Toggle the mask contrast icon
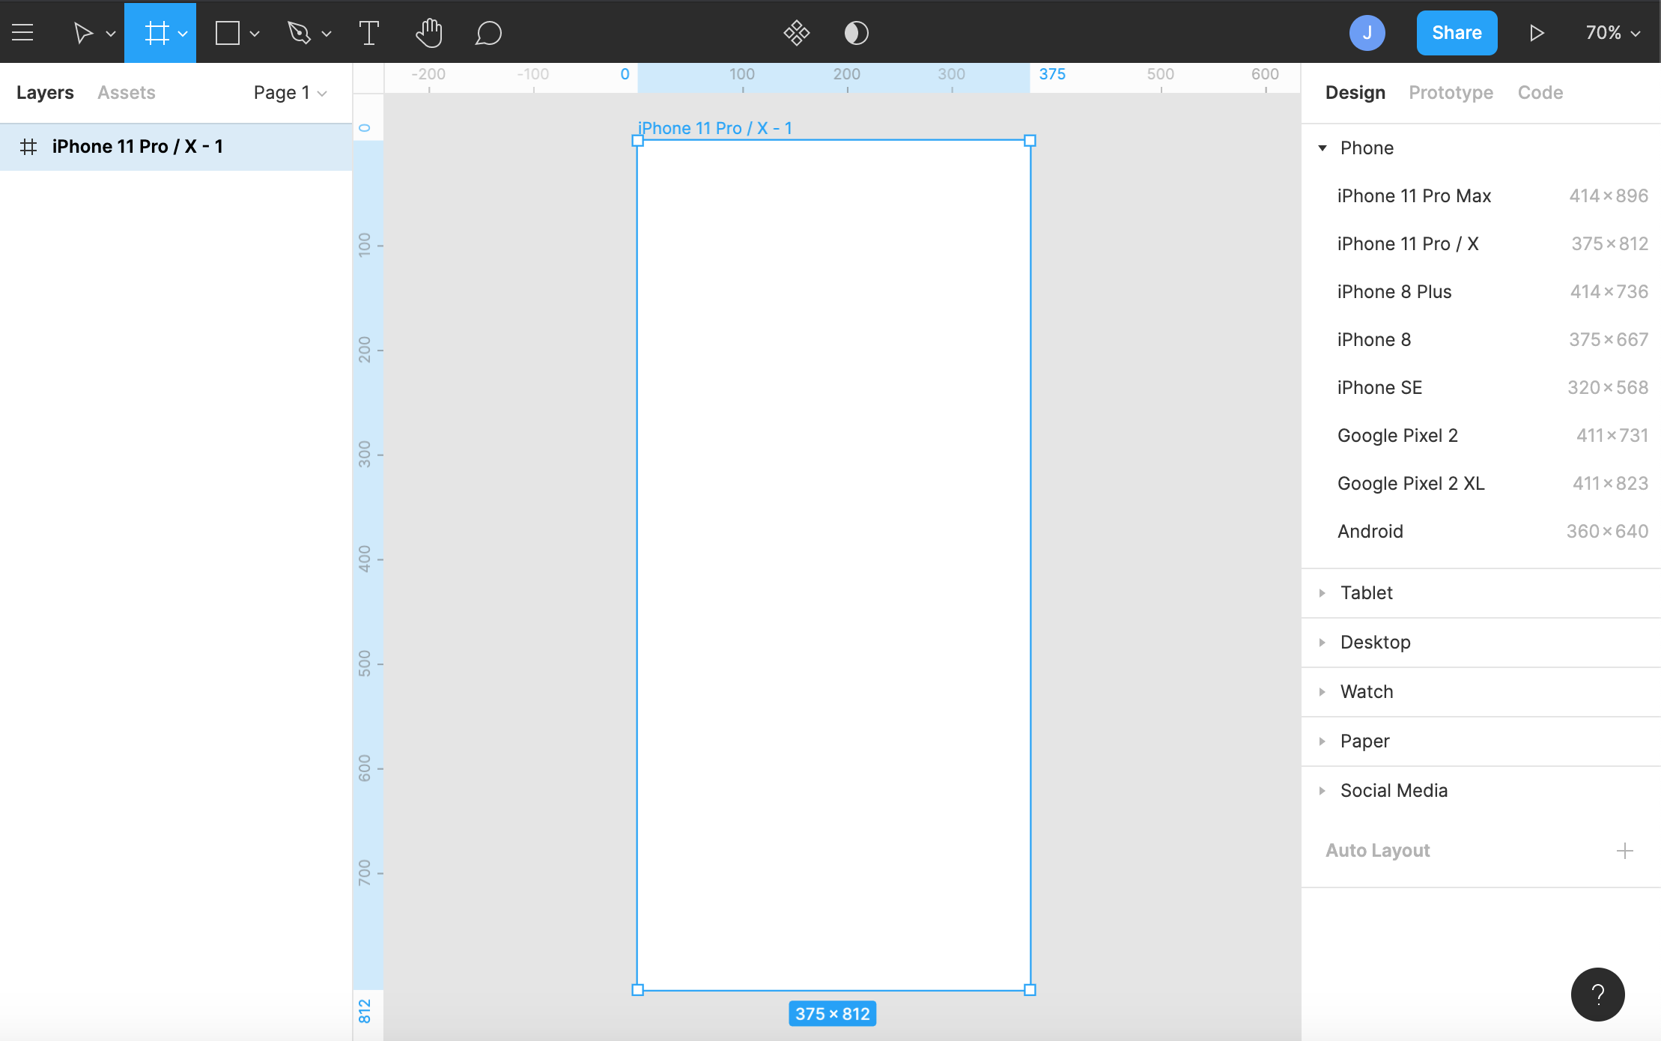The width and height of the screenshot is (1661, 1041). pos(856,32)
